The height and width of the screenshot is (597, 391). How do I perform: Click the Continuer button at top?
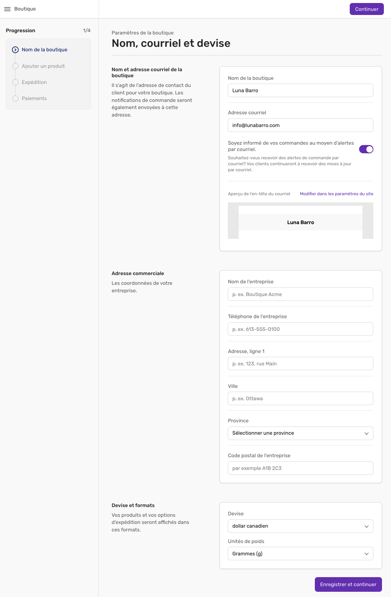(x=367, y=9)
